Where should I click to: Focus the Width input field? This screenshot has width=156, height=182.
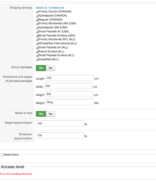68,86
